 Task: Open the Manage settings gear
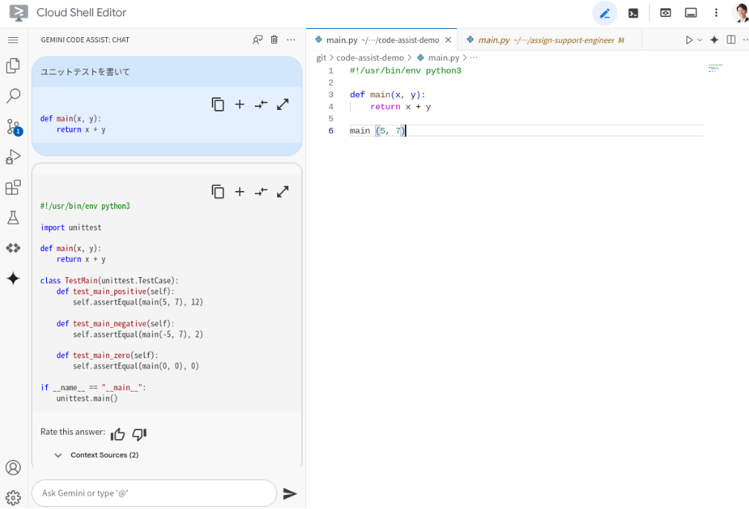coord(13,498)
